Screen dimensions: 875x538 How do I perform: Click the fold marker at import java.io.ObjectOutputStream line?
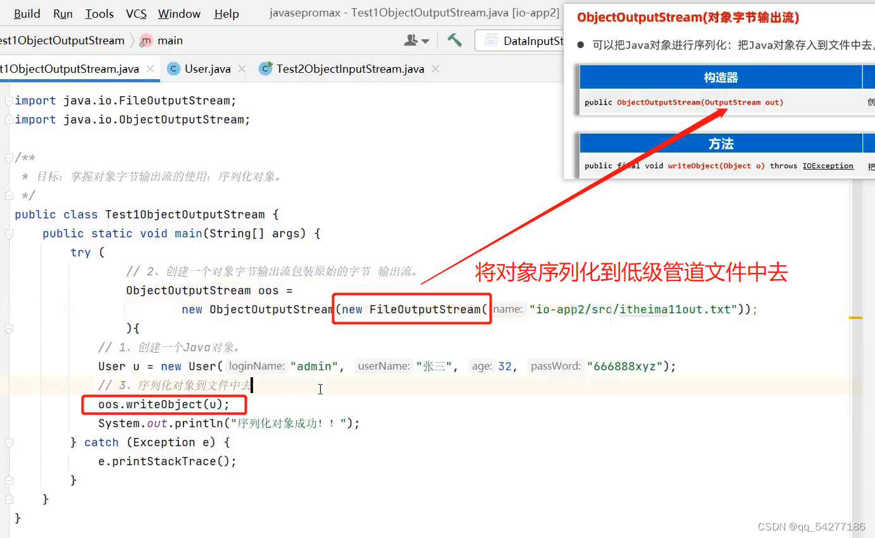point(8,120)
